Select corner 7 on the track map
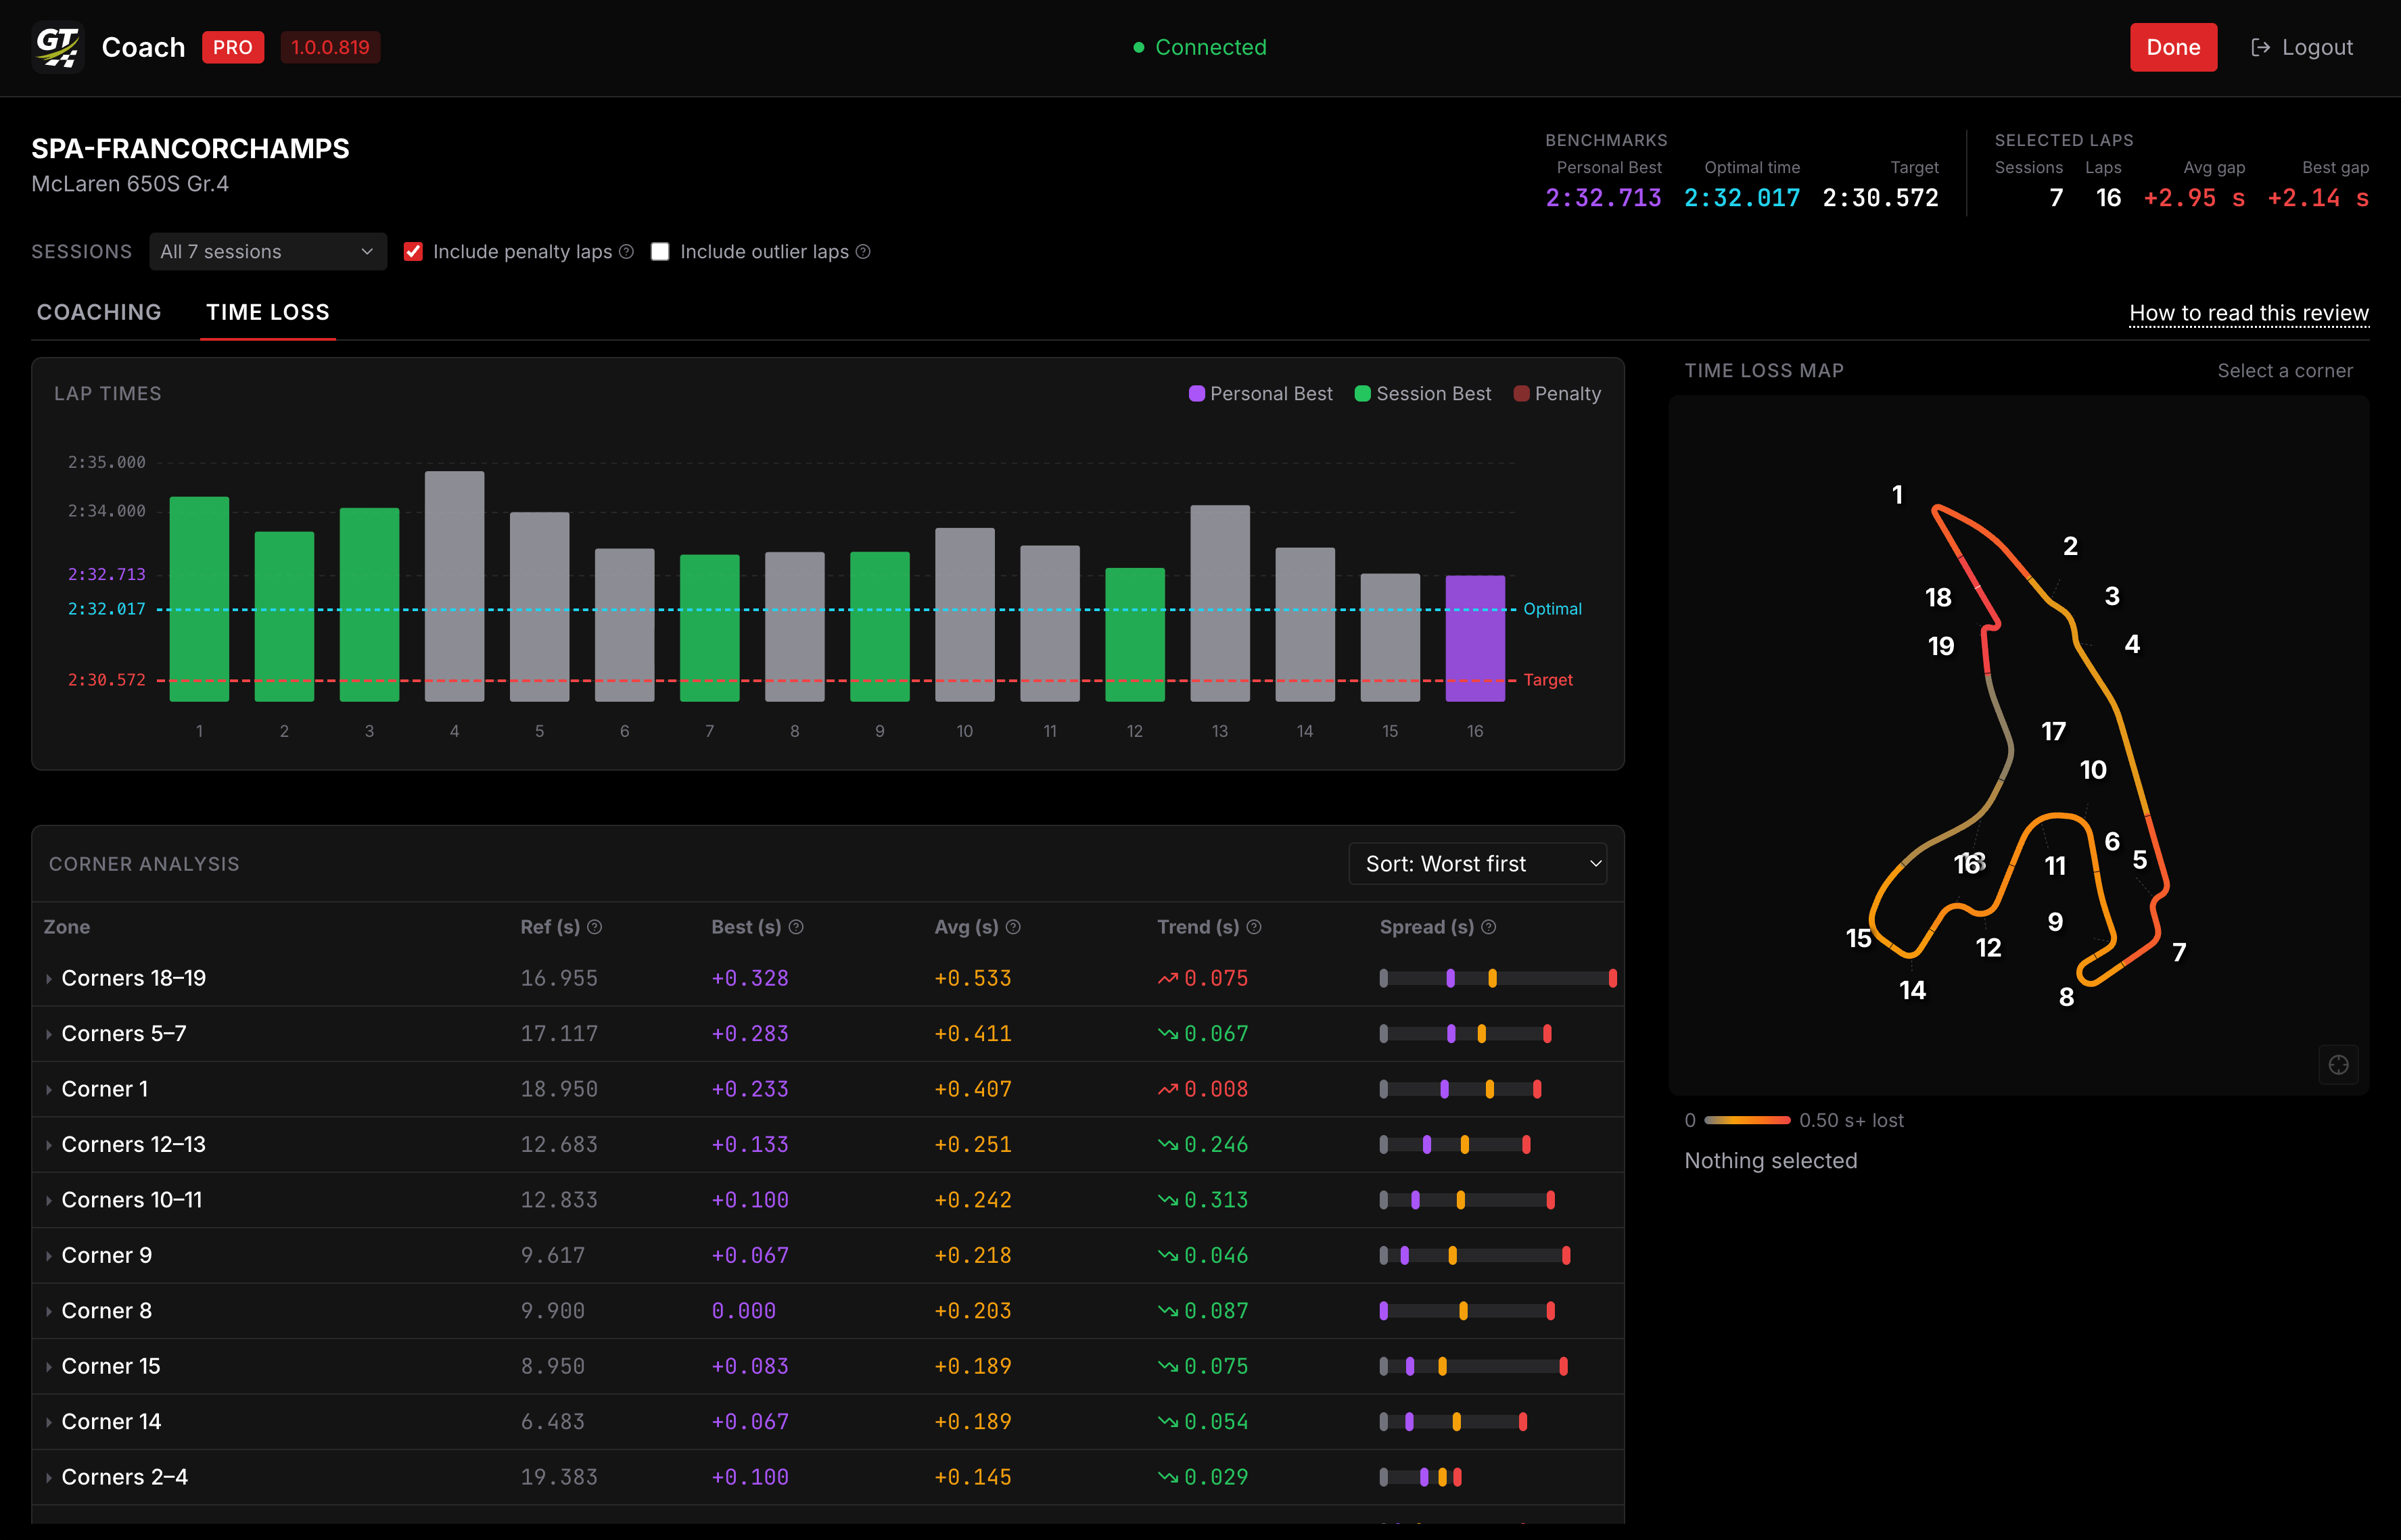 2179,952
